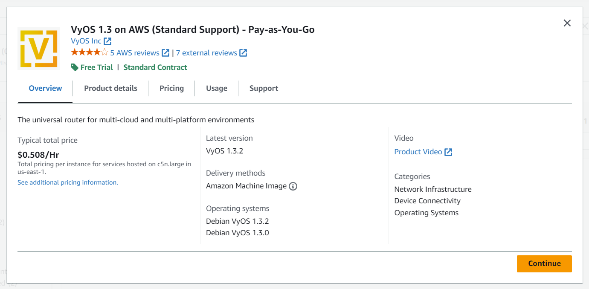Viewport: 589px width, 289px height.
Task: Open the 7 external reviews link
Action: (206, 52)
